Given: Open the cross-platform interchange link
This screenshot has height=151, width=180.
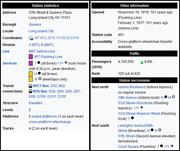Looking at the screenshot, I should tap(50, 122).
